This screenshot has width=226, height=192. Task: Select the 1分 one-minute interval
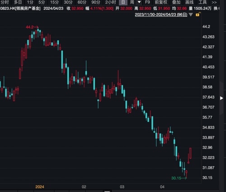pyautogui.click(x=30, y=2)
